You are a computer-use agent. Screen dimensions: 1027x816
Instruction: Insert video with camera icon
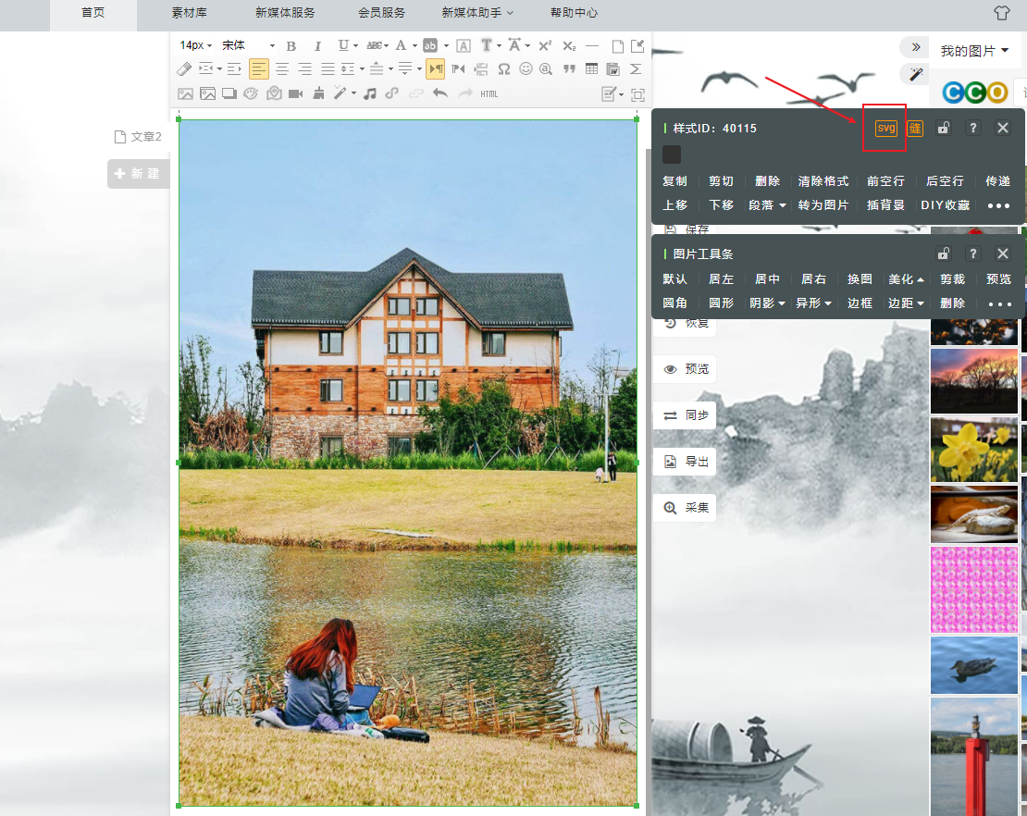click(x=295, y=93)
